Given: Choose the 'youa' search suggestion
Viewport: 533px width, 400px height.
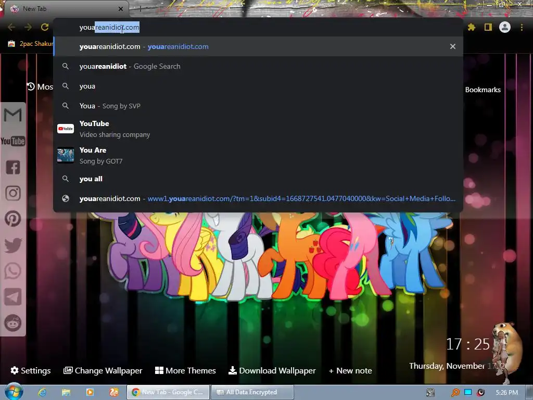Looking at the screenshot, I should click(x=258, y=86).
